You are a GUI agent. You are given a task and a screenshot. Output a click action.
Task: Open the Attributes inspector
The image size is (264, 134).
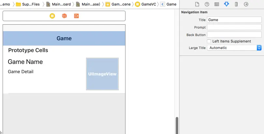click(x=227, y=4)
